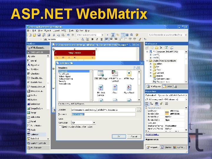Image resolution: width=212 pixels, height=159 pixels.
Task: Click the Events lightning bolt icon in Properties
Action: pos(161,104)
